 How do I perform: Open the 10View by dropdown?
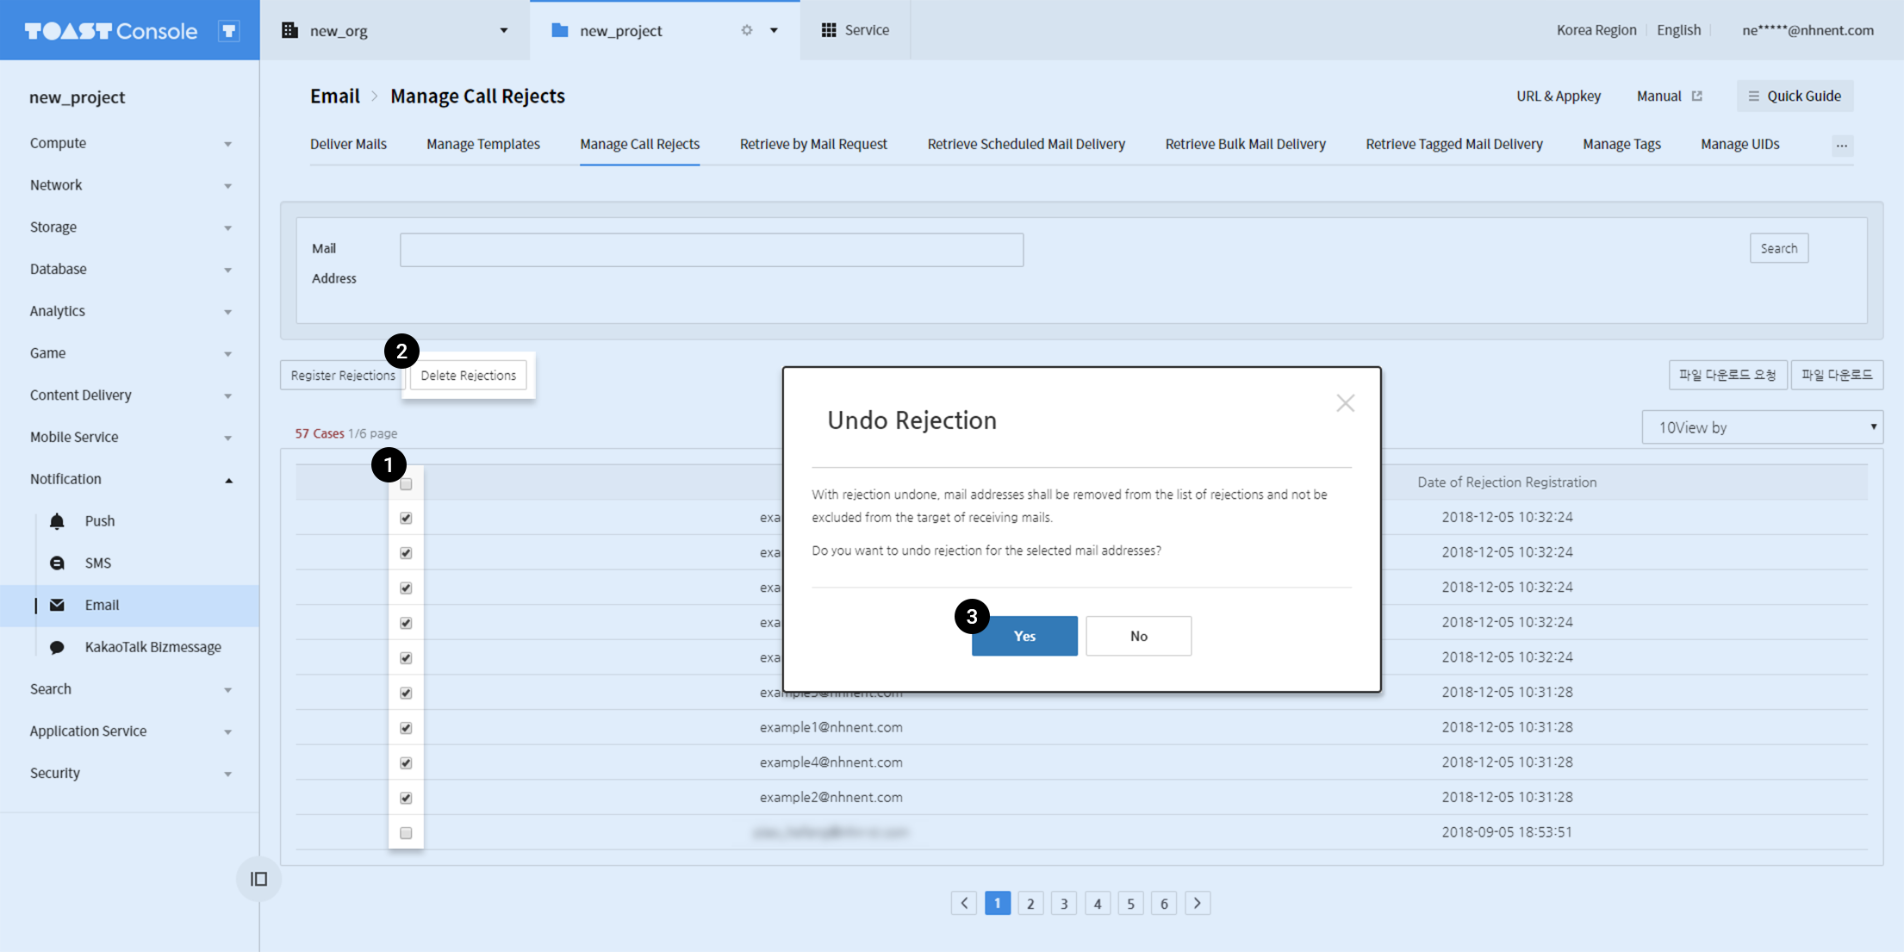pos(1762,427)
